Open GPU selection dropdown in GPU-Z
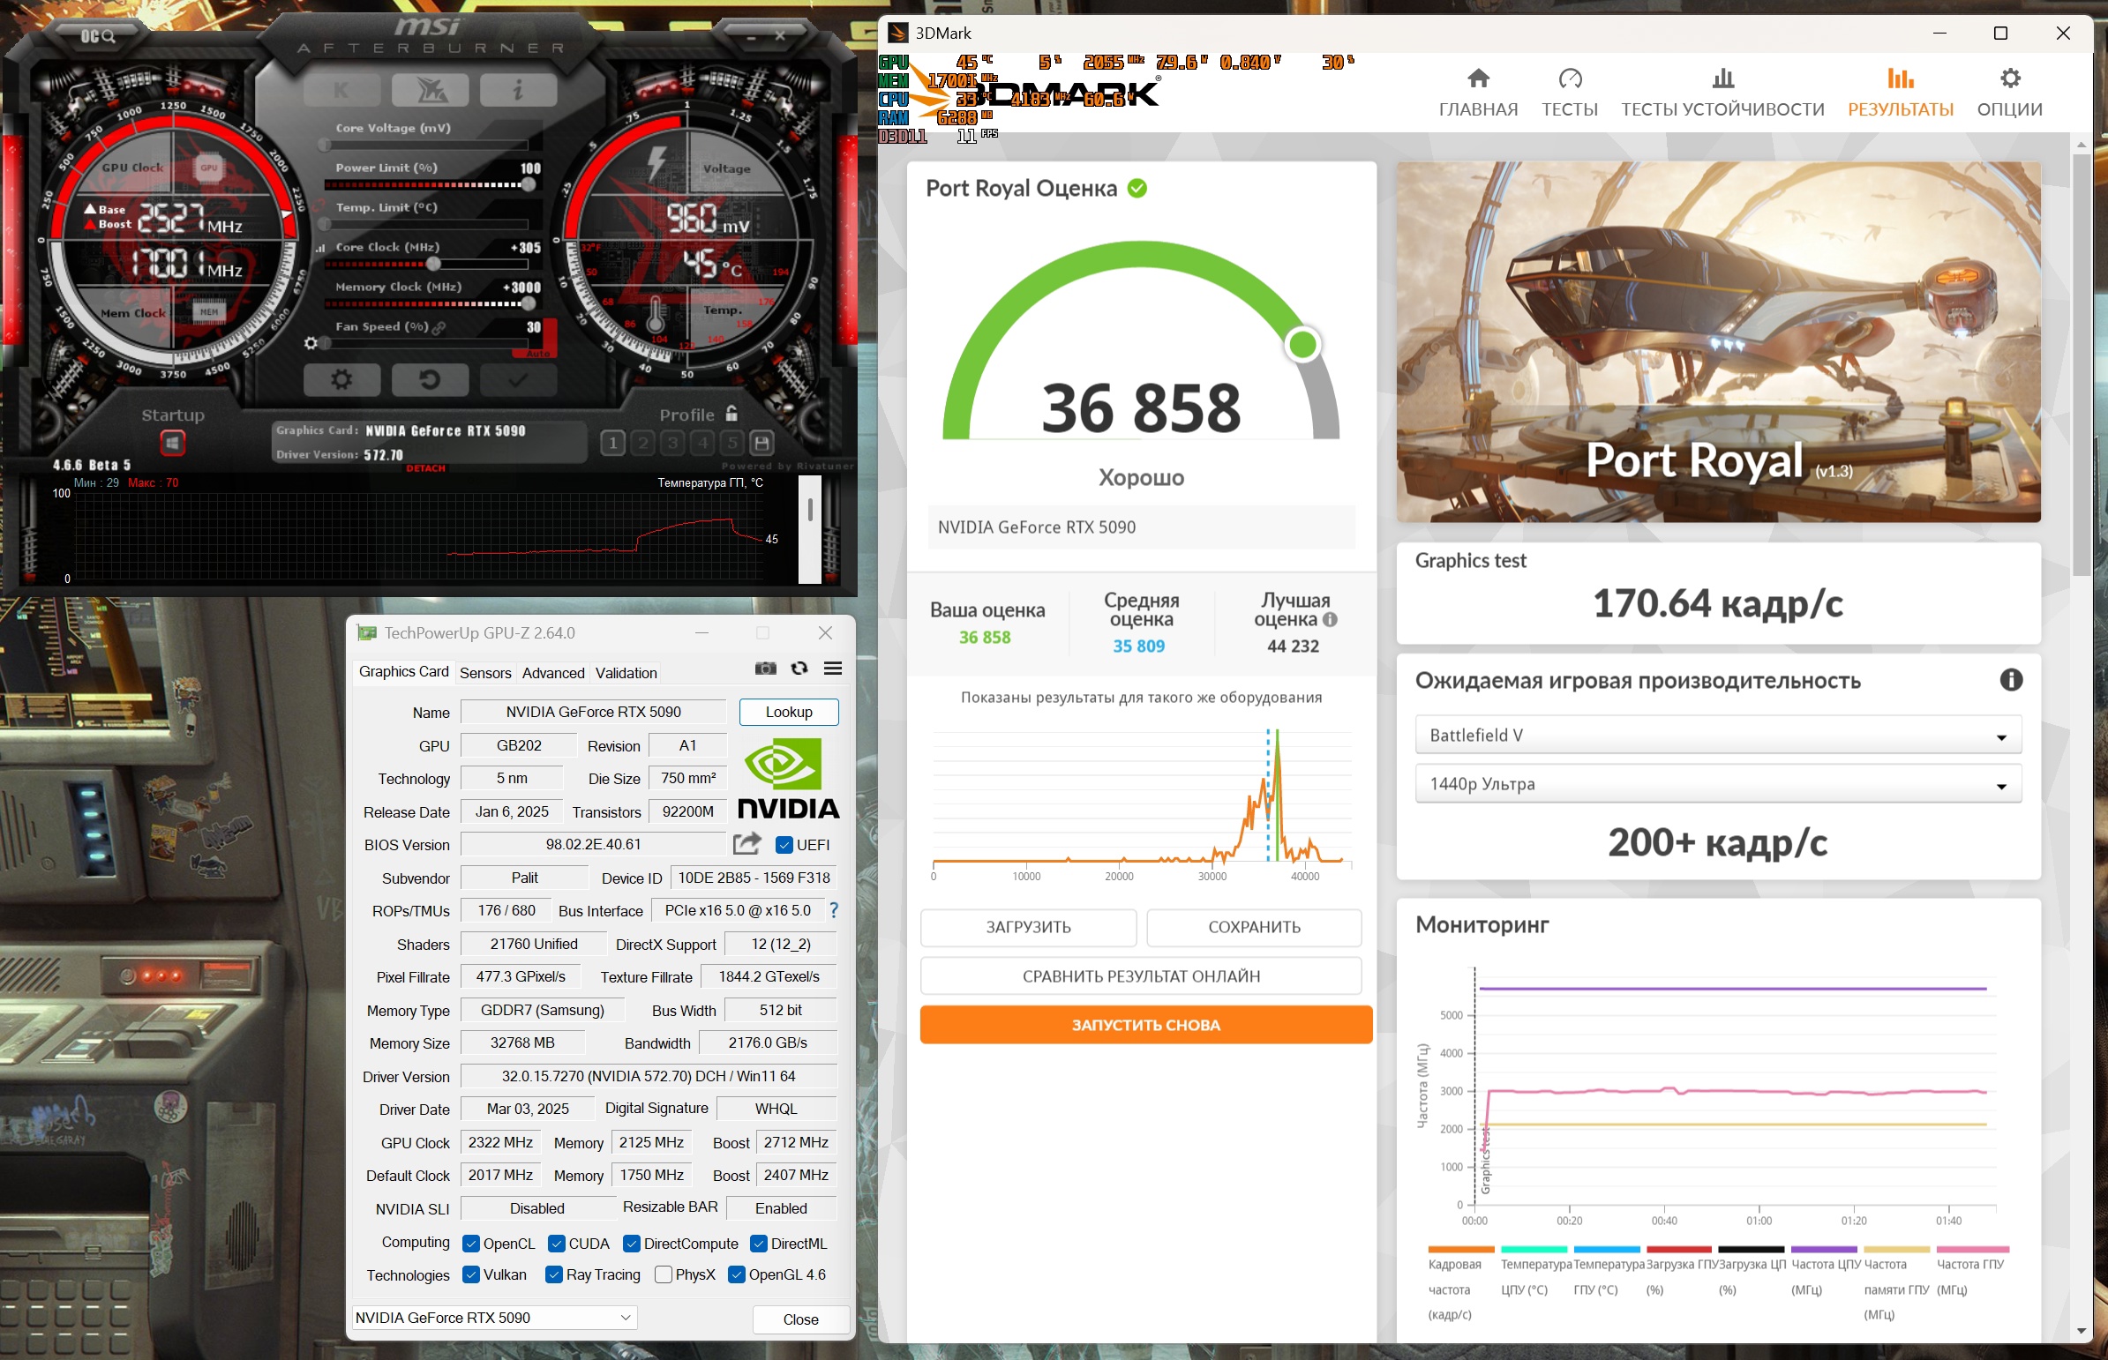2108x1360 pixels. point(494,1318)
